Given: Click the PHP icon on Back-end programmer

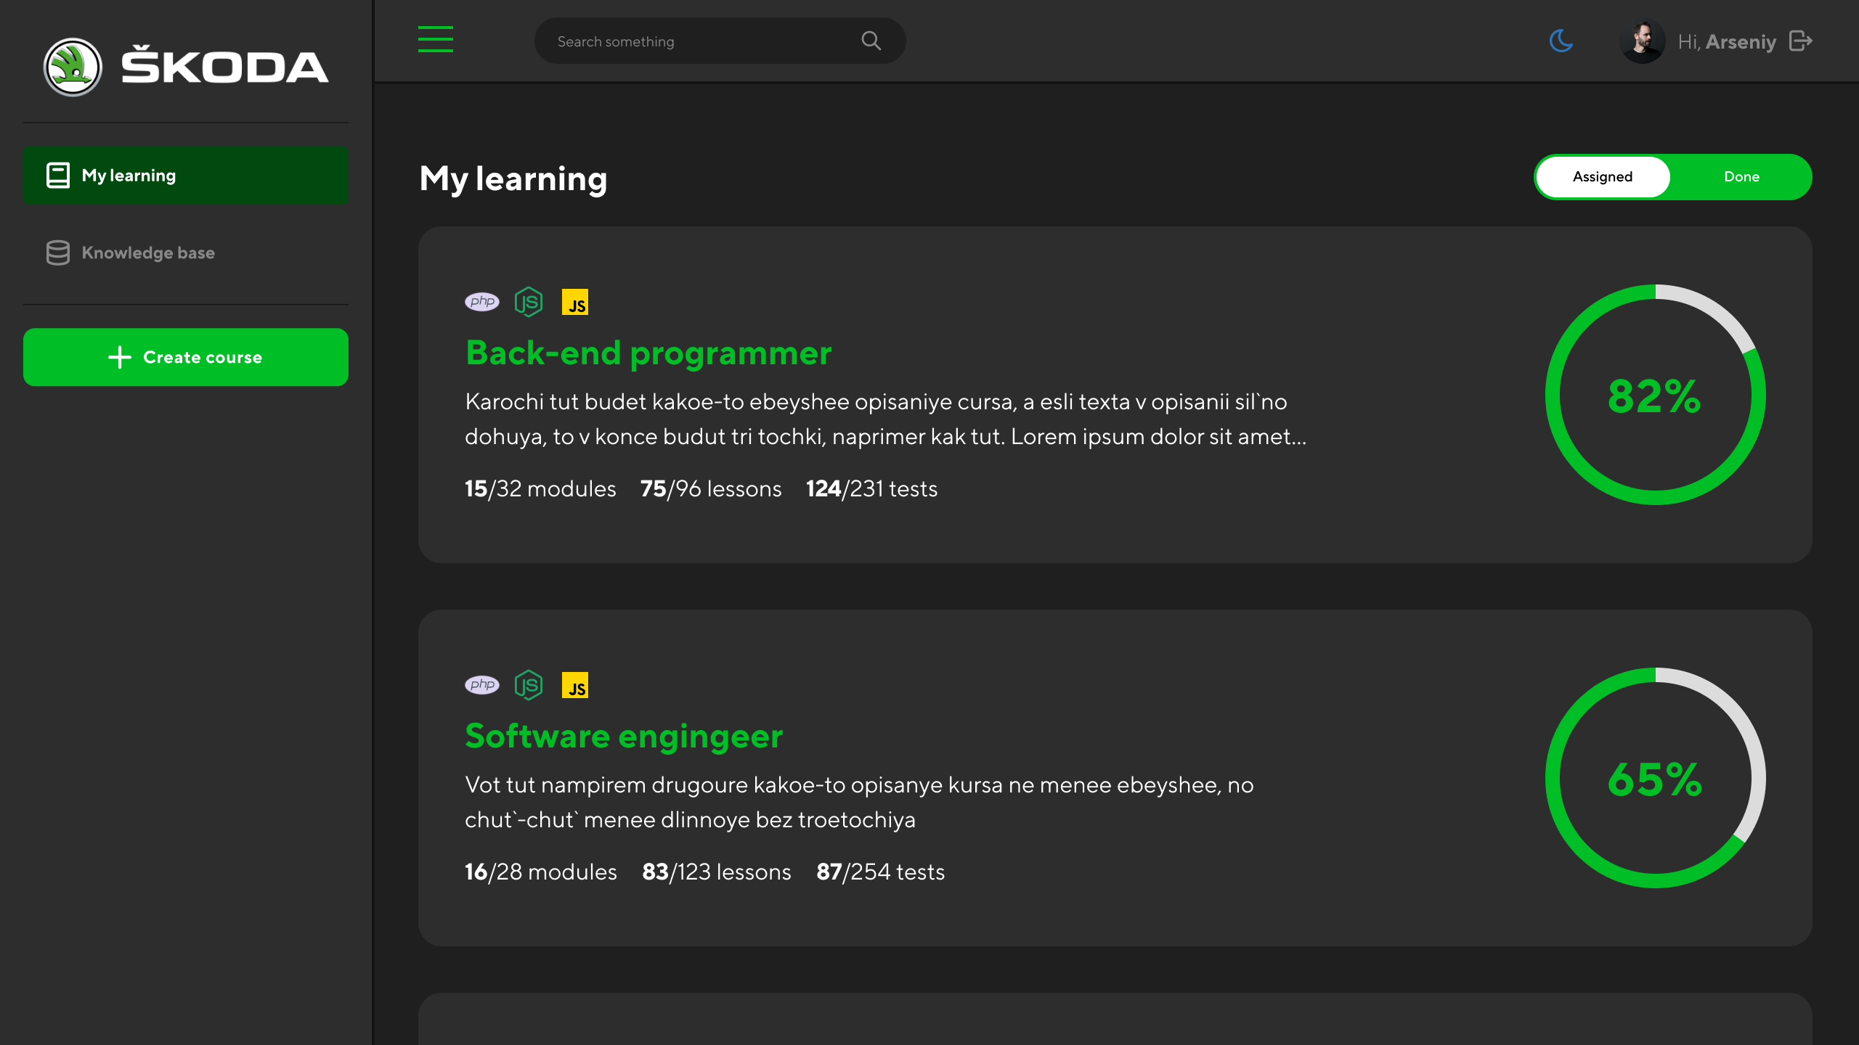Looking at the screenshot, I should tap(482, 302).
